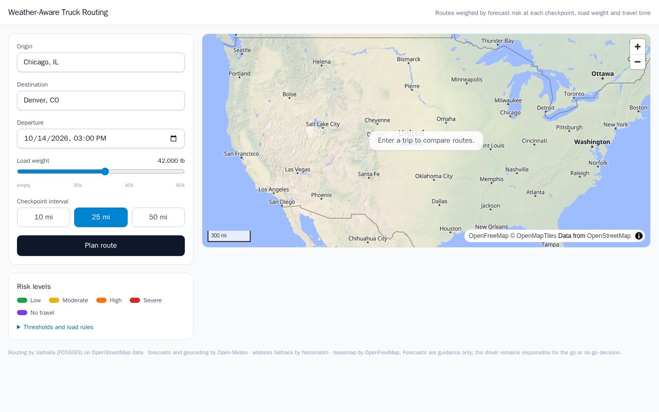The height and width of the screenshot is (412, 659).
Task: Click the 40k slider tick label
Action: point(129,185)
